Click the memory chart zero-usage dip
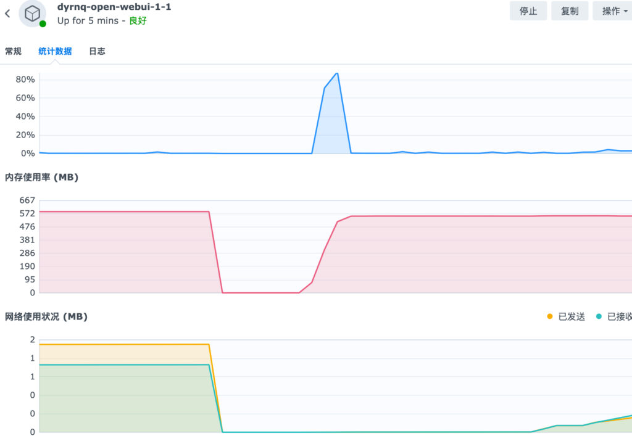The width and height of the screenshot is (632, 436). coord(260,293)
